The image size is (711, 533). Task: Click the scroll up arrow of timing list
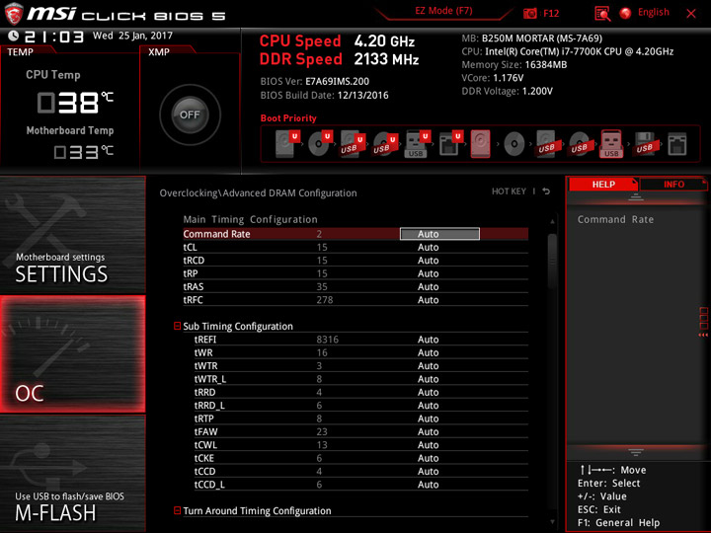(552, 221)
